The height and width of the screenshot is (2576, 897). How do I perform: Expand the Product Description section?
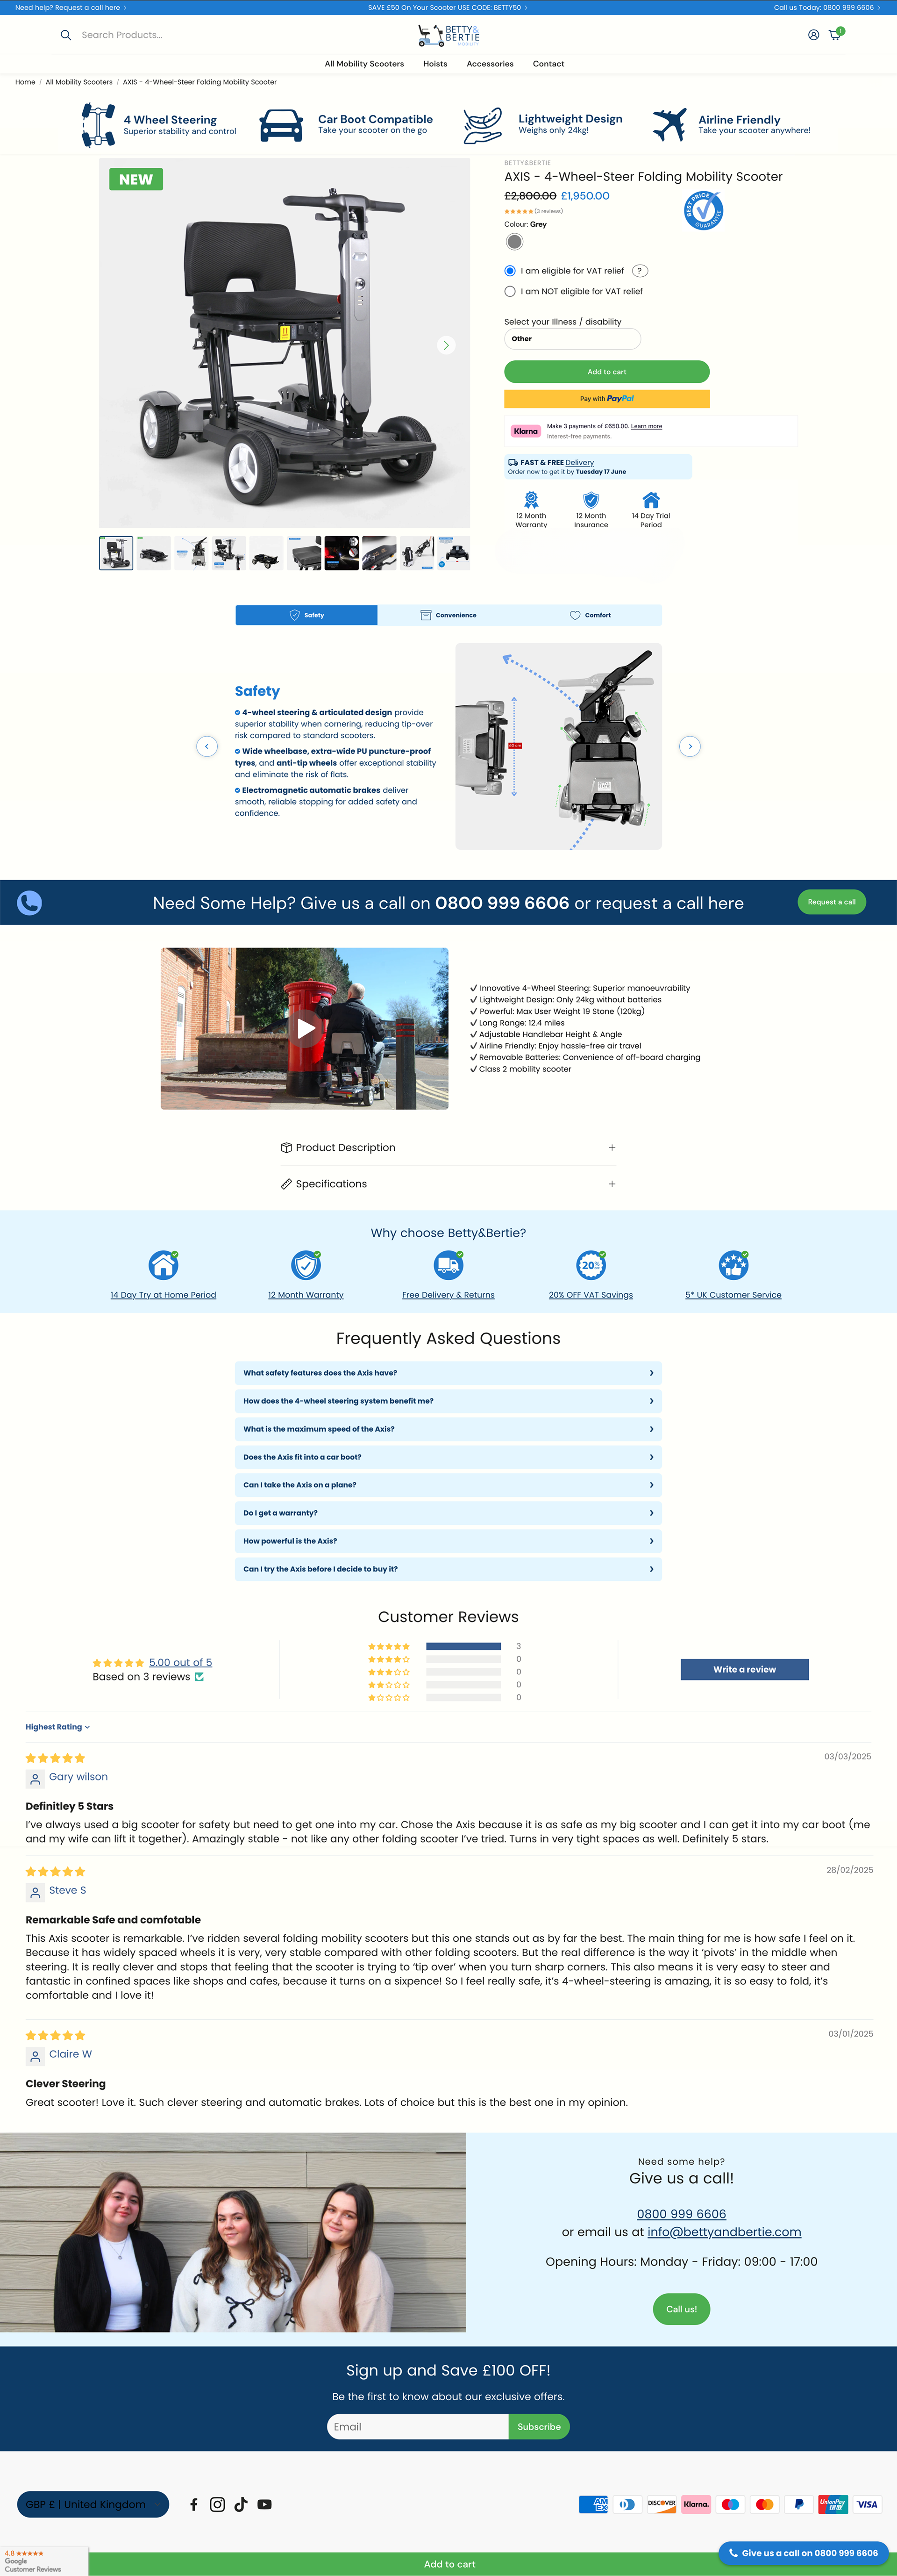[x=448, y=1148]
